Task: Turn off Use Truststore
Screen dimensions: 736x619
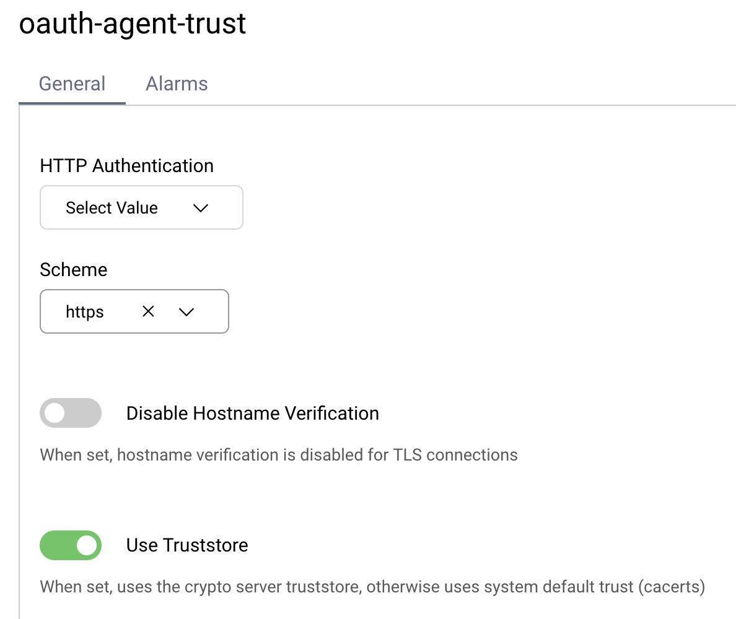Action: coord(71,545)
